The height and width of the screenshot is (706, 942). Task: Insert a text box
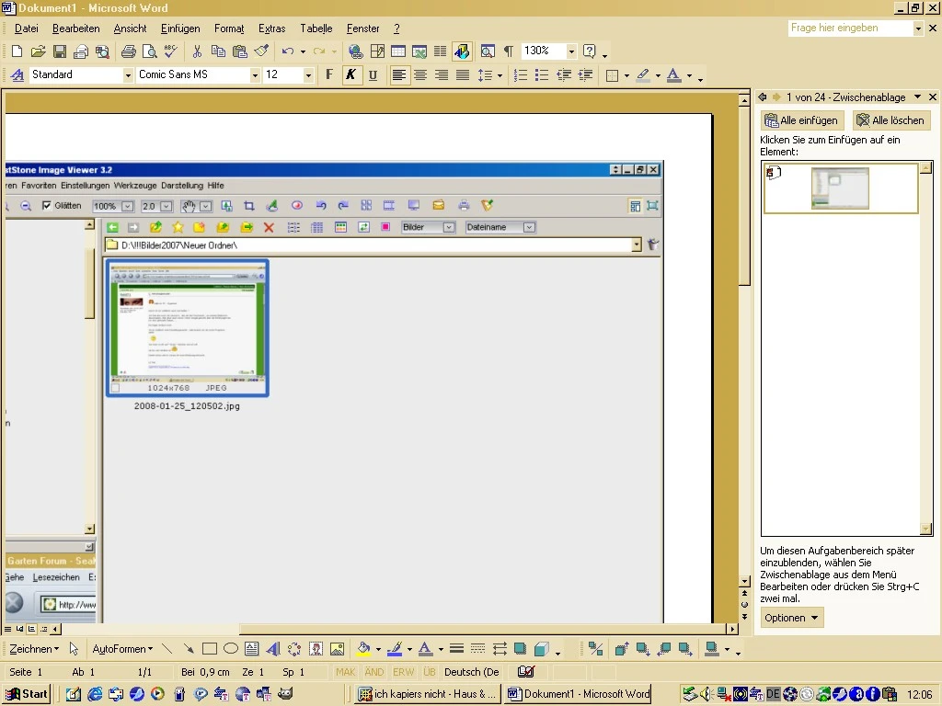pos(252,649)
